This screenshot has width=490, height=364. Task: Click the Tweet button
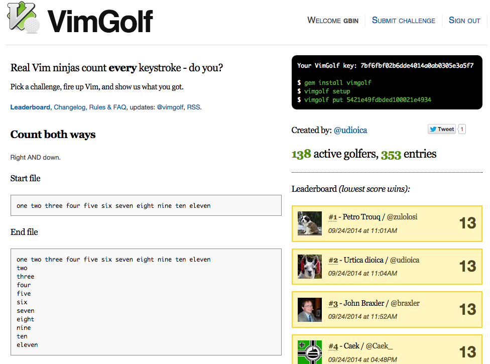click(x=441, y=129)
